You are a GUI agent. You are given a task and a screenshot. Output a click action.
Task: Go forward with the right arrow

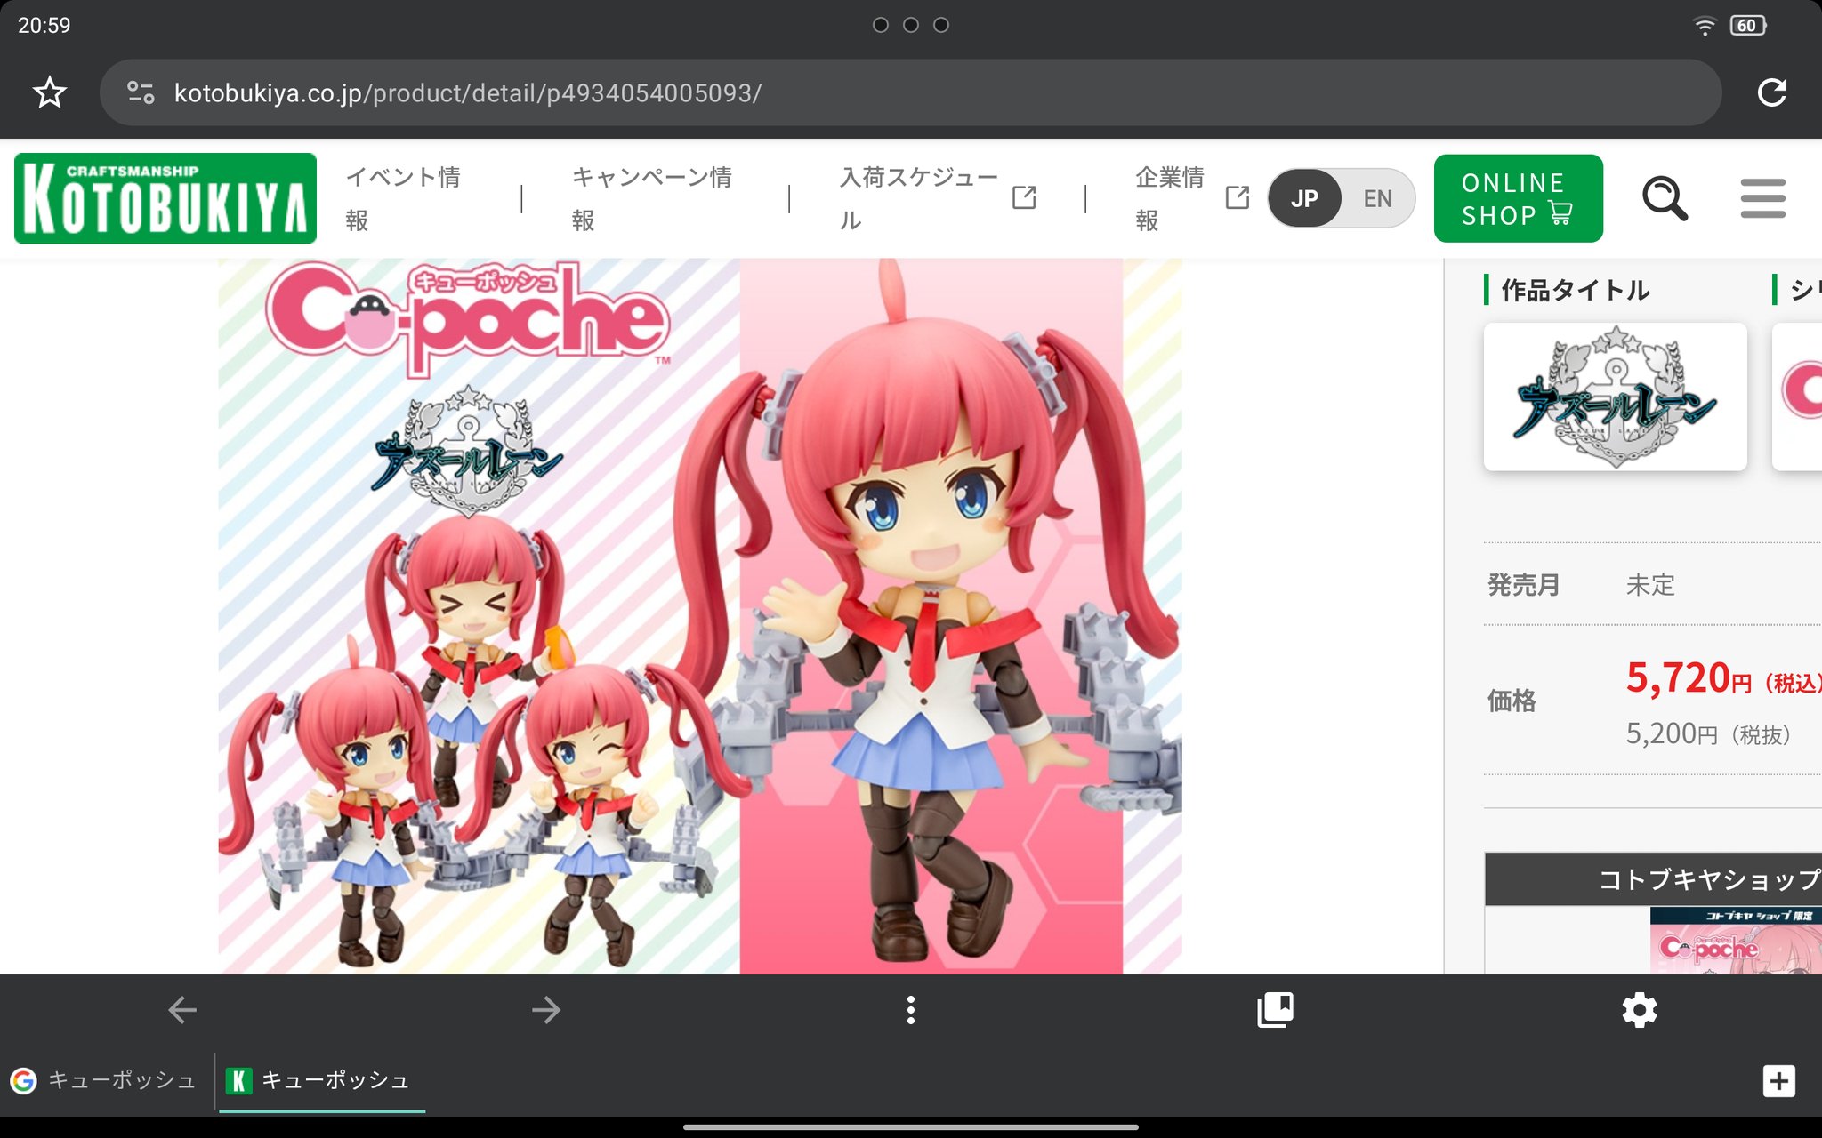coord(546,1010)
